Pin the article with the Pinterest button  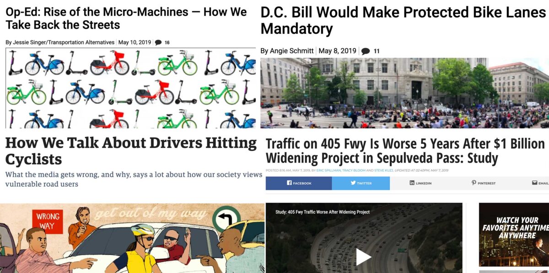(483, 183)
